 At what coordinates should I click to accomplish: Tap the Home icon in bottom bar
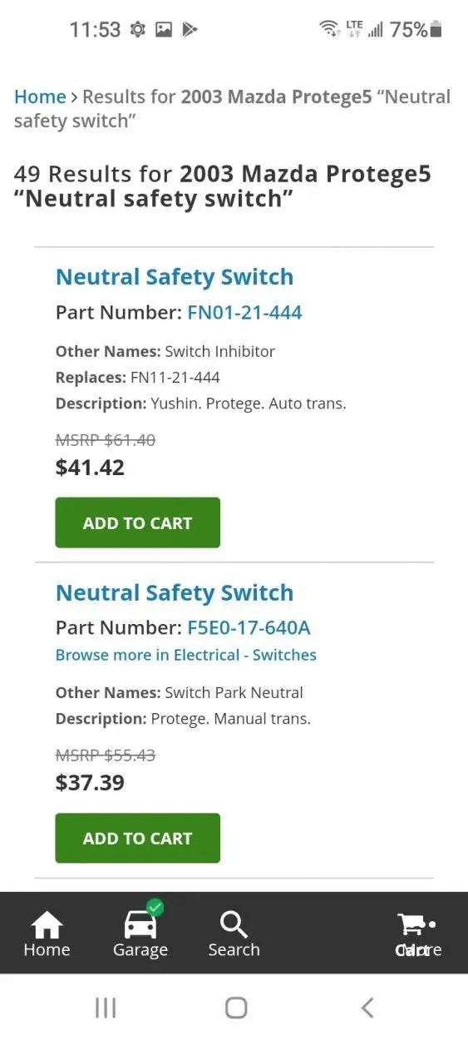(x=47, y=925)
